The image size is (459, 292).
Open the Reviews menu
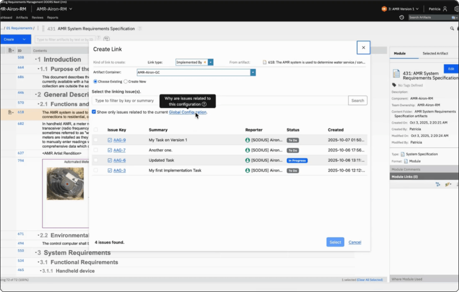pos(38,18)
